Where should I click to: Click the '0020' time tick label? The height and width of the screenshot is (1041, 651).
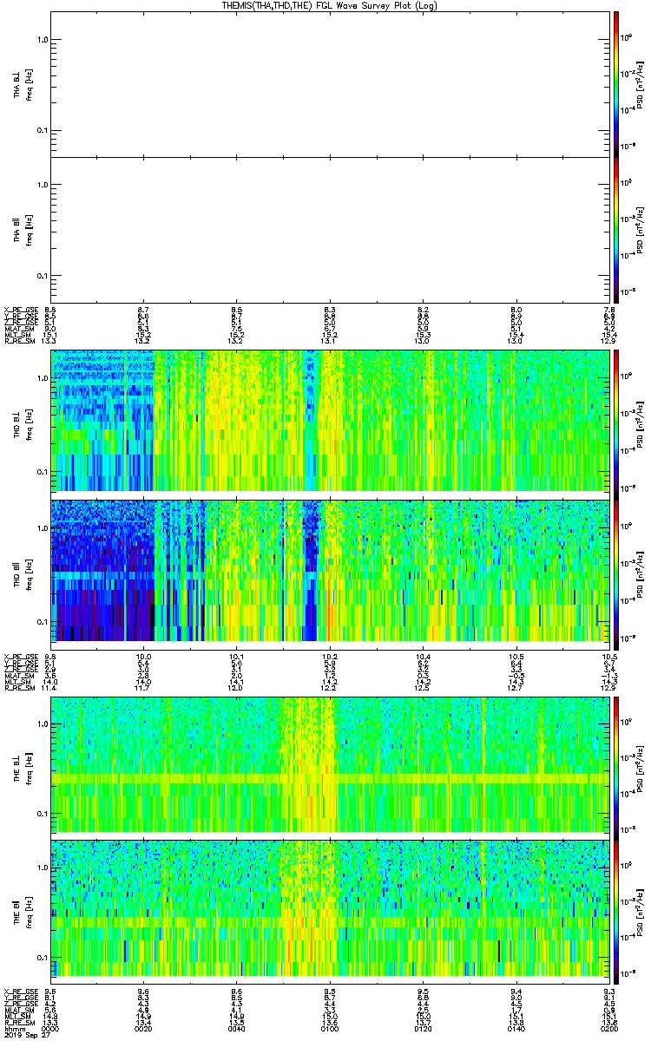coord(144,1029)
